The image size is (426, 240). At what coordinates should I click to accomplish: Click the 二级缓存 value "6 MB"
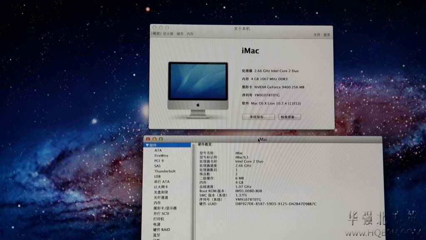(x=240, y=178)
